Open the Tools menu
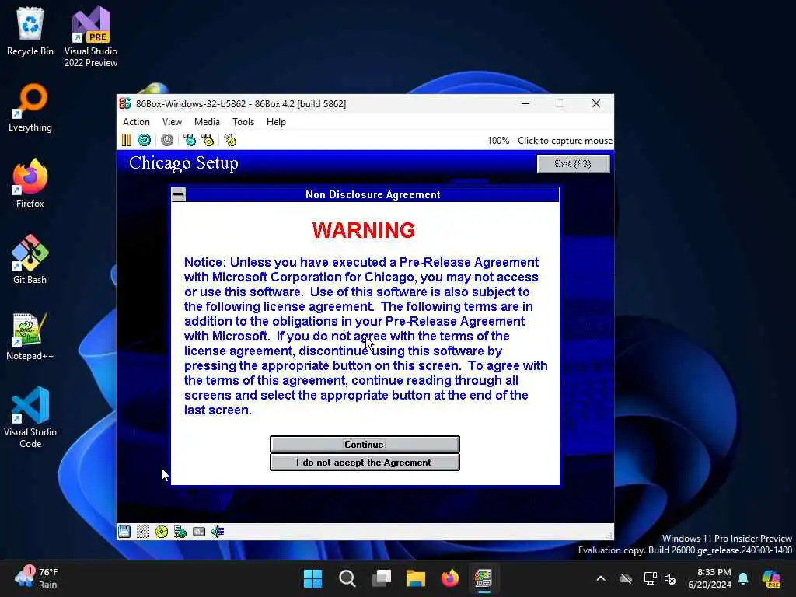 click(243, 122)
